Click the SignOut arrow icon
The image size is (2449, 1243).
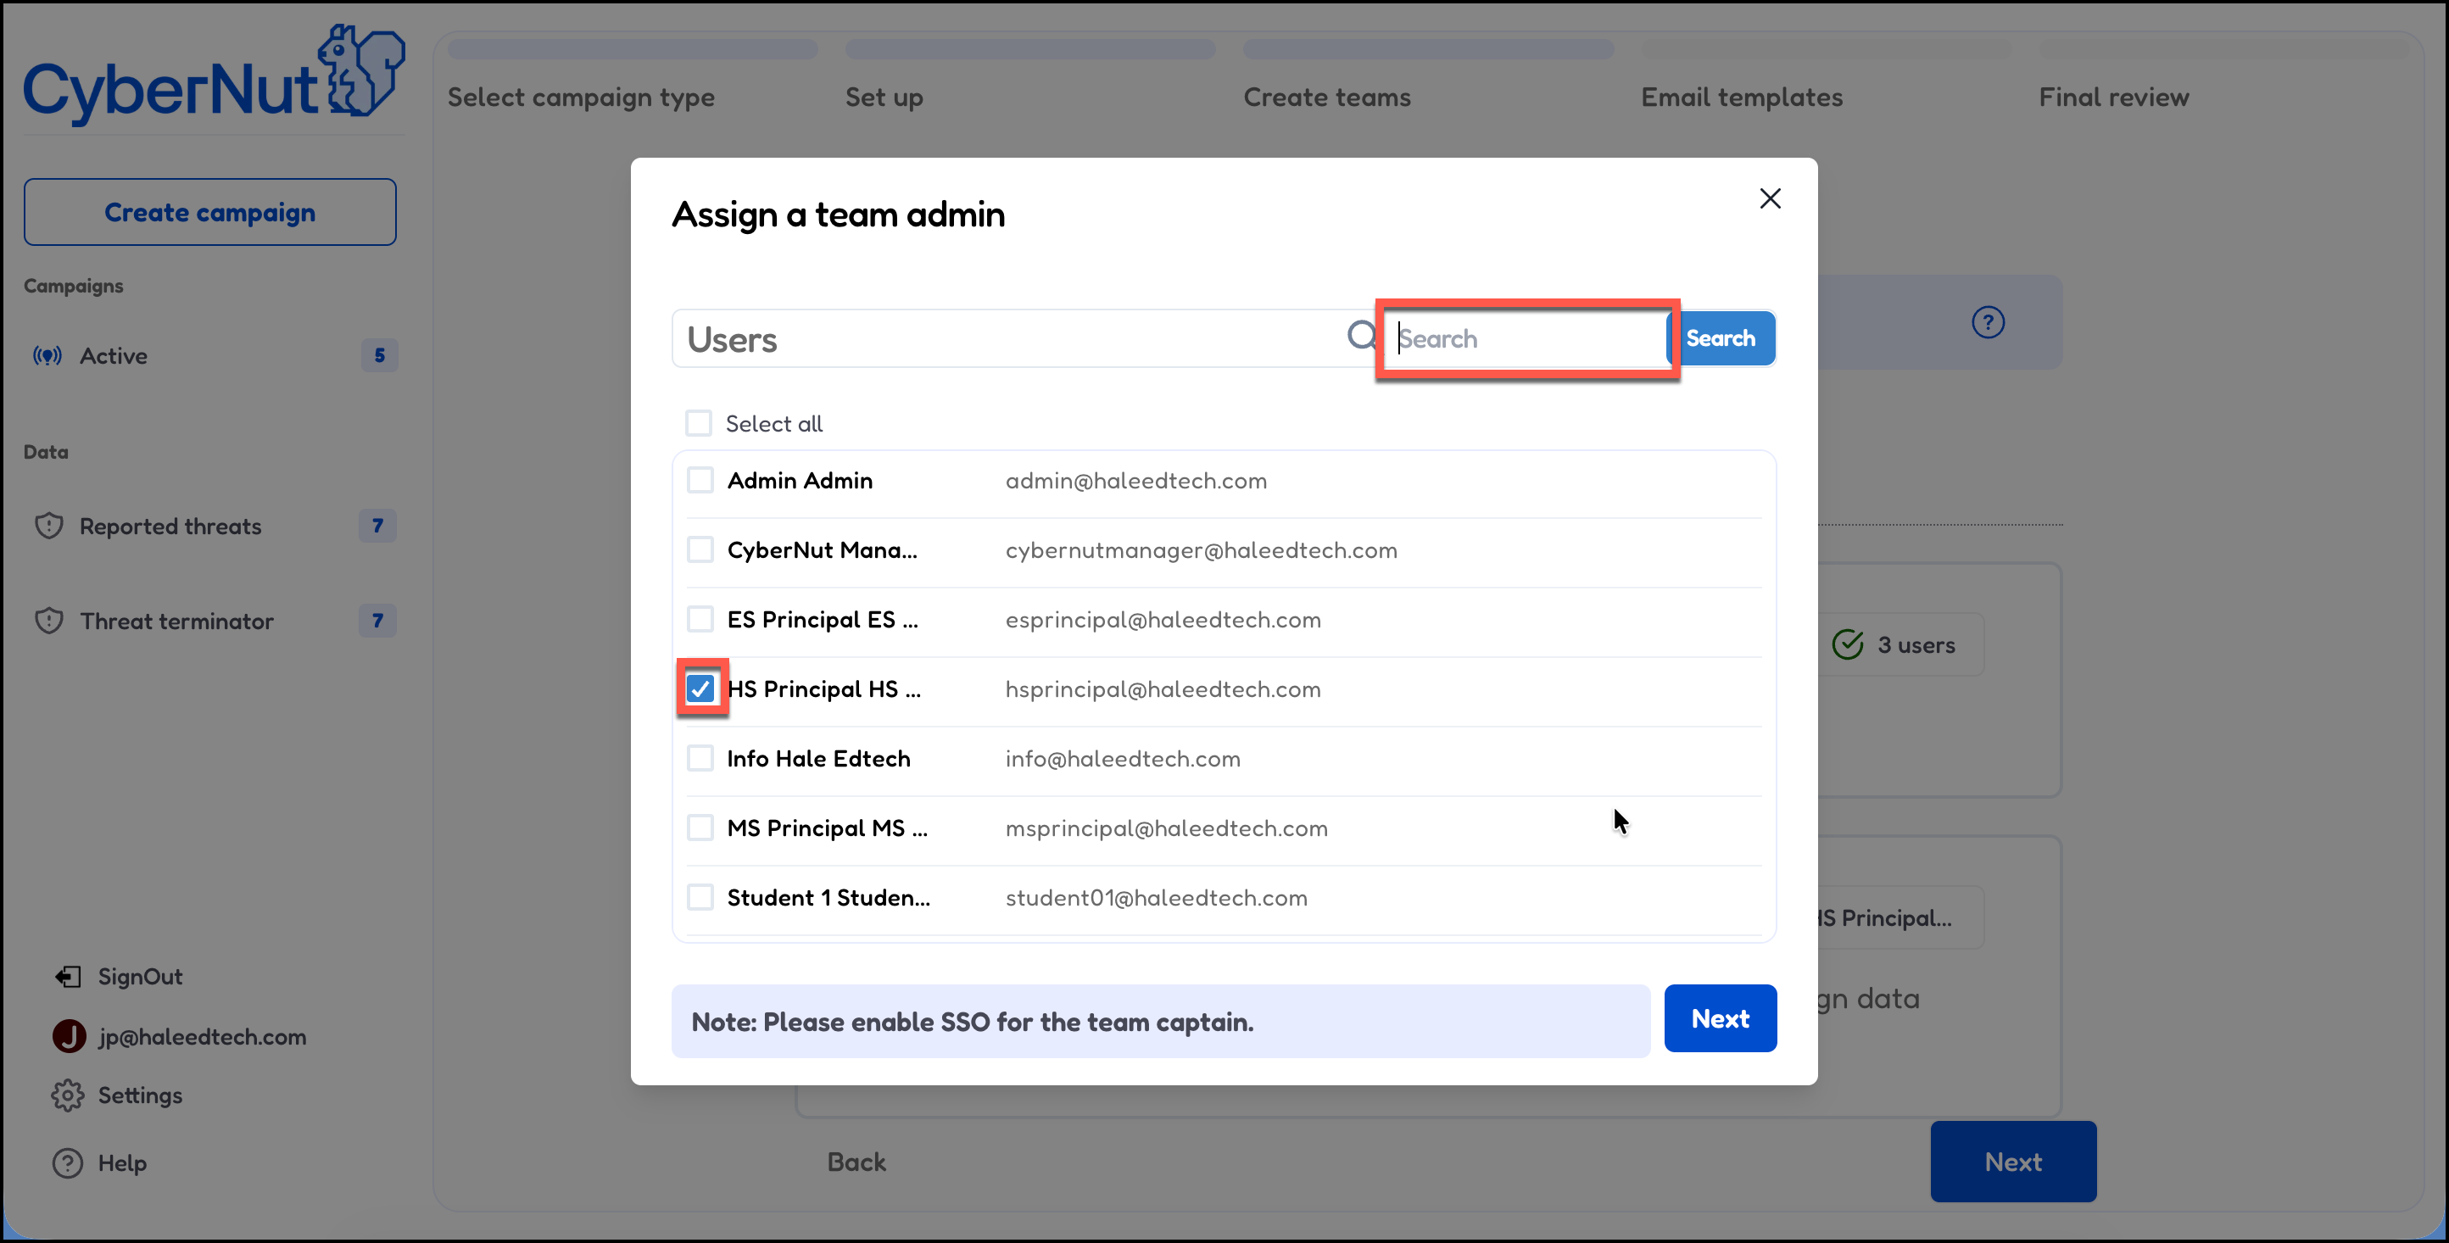pyautogui.click(x=68, y=976)
